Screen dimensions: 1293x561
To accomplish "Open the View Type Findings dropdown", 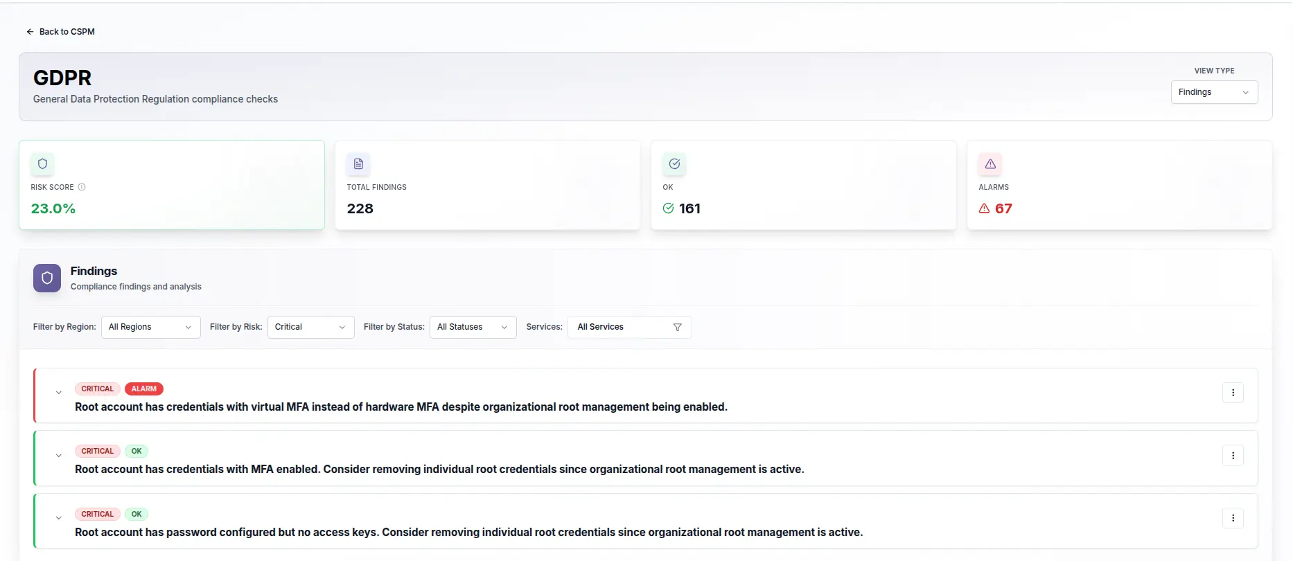I will click(x=1214, y=92).
